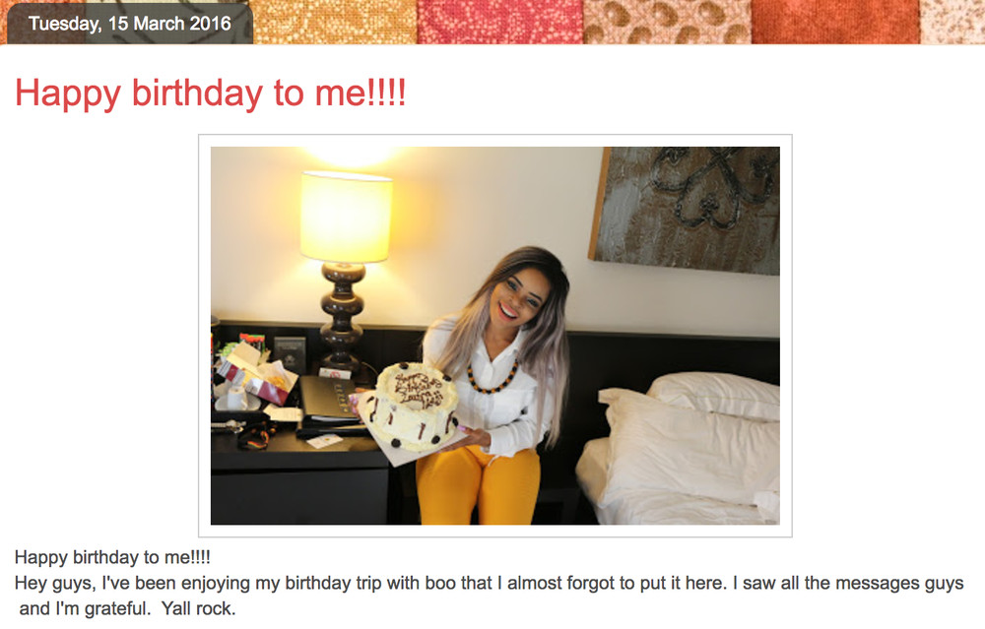Open the "Happy birthday to me!!!!" post title
The image size is (985, 629).
pyautogui.click(x=210, y=93)
